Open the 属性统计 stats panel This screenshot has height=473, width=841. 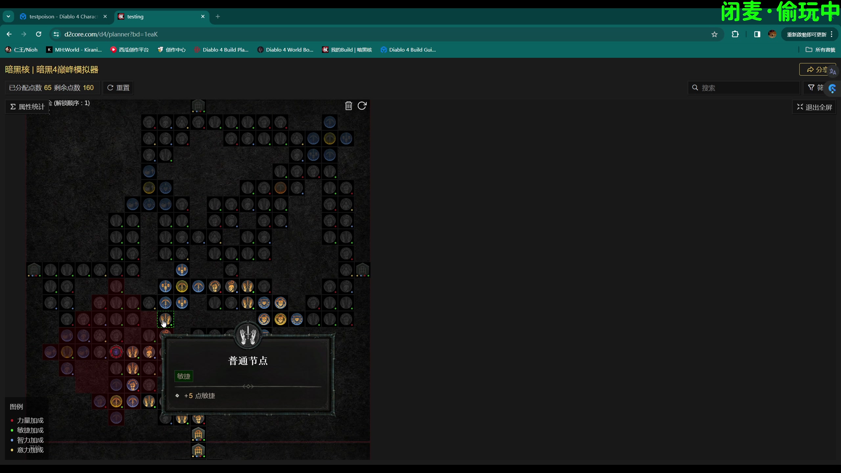pyautogui.click(x=27, y=107)
